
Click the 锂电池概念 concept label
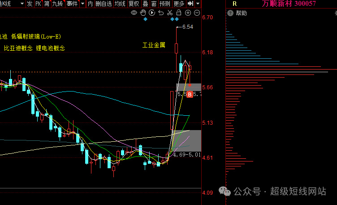(50, 48)
